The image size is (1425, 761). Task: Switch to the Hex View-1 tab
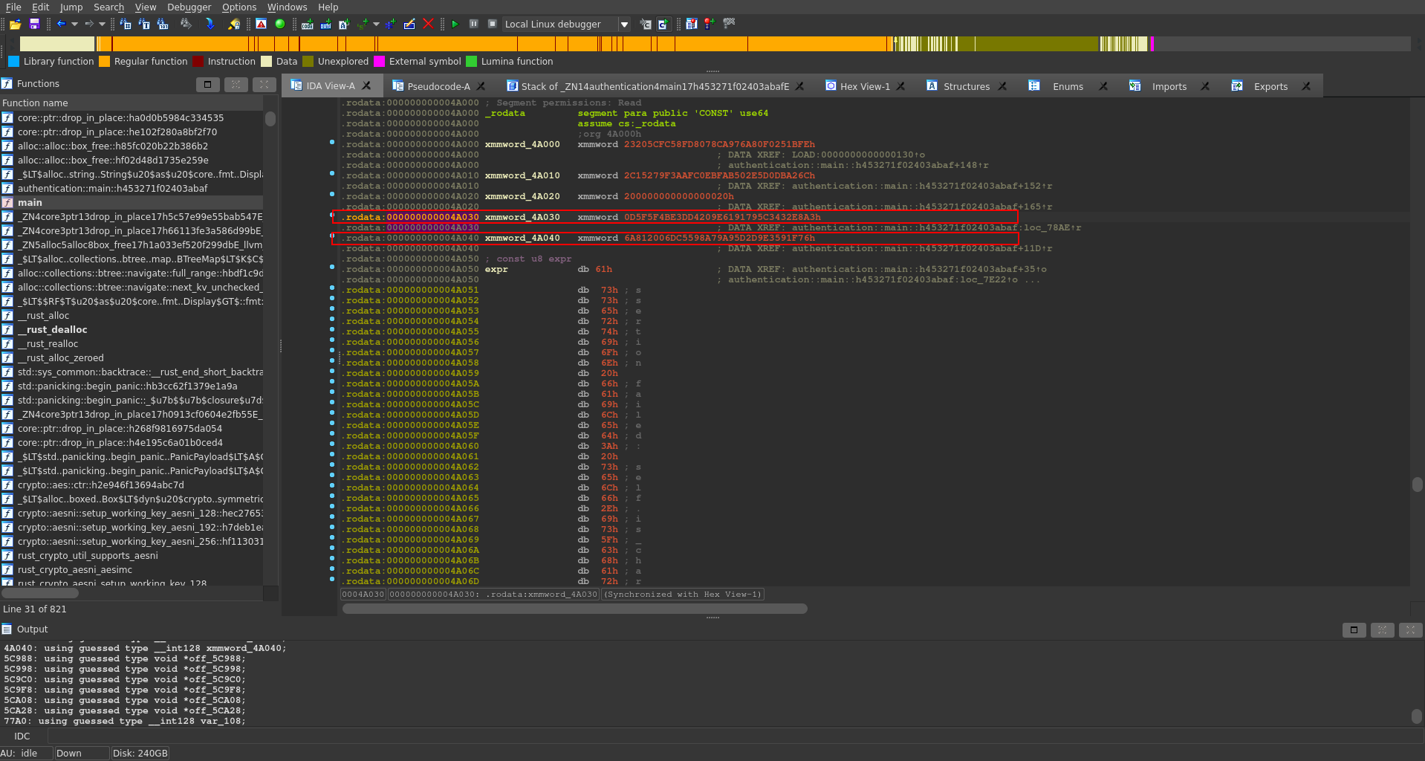tap(864, 86)
